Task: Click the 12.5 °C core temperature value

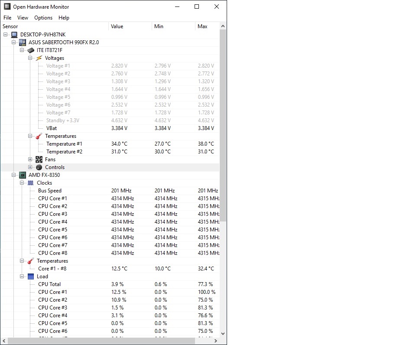Action: [120, 269]
